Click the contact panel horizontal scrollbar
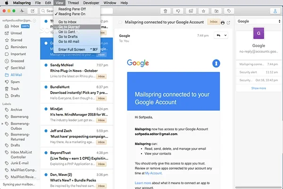This screenshot has width=283, height=189. point(258,188)
